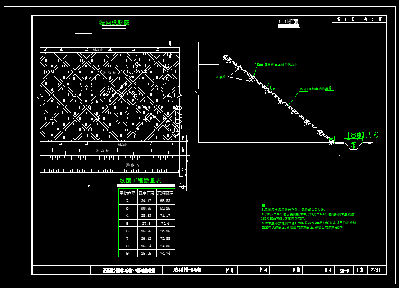Image resolution: width=399 pixels, height=288 pixels.
Task: Click the upper section-cut marker 1
Action: click(94, 33)
